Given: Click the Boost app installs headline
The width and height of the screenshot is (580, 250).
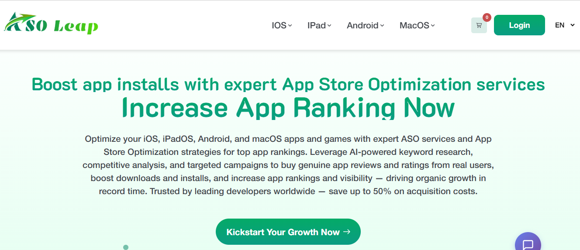Looking at the screenshot, I should [288, 84].
